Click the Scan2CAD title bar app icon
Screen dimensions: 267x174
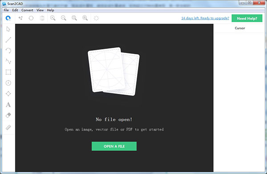point(4,4)
